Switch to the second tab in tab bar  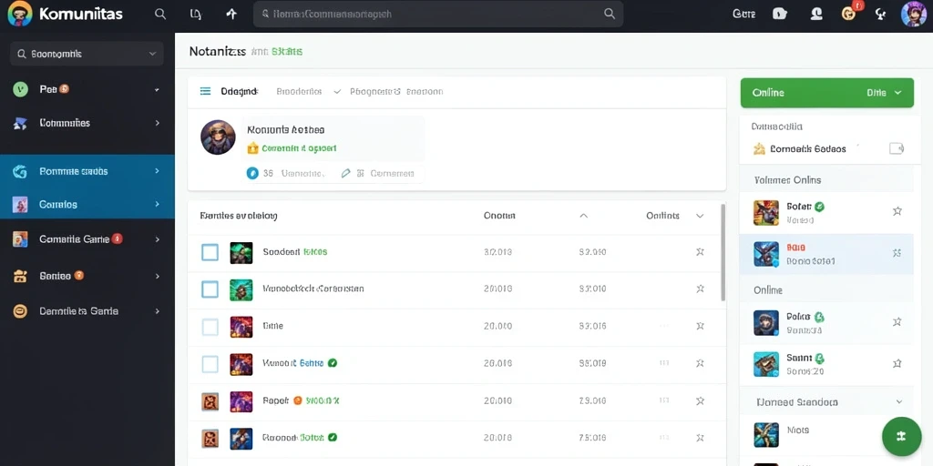(x=299, y=92)
